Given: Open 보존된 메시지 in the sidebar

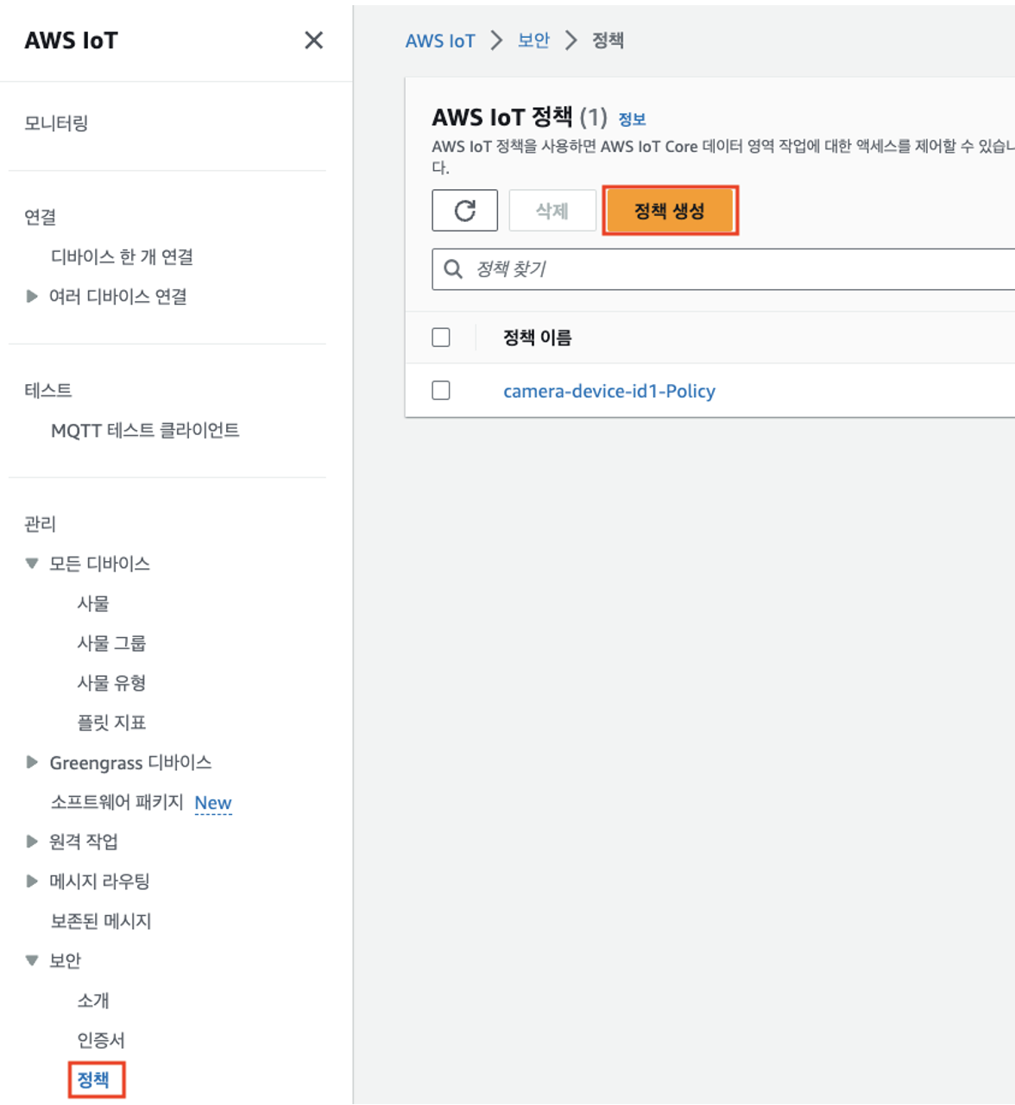Looking at the screenshot, I should coord(101,921).
